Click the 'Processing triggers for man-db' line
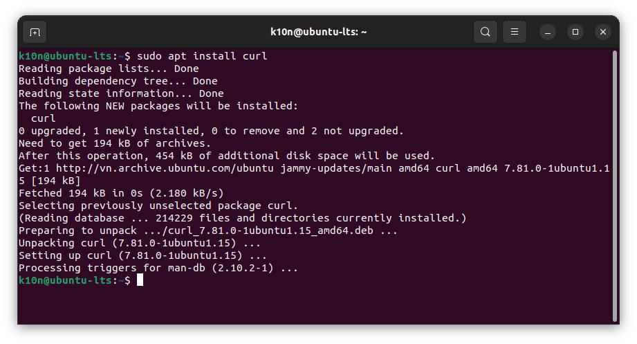The width and height of the screenshot is (637, 344). coord(158,268)
